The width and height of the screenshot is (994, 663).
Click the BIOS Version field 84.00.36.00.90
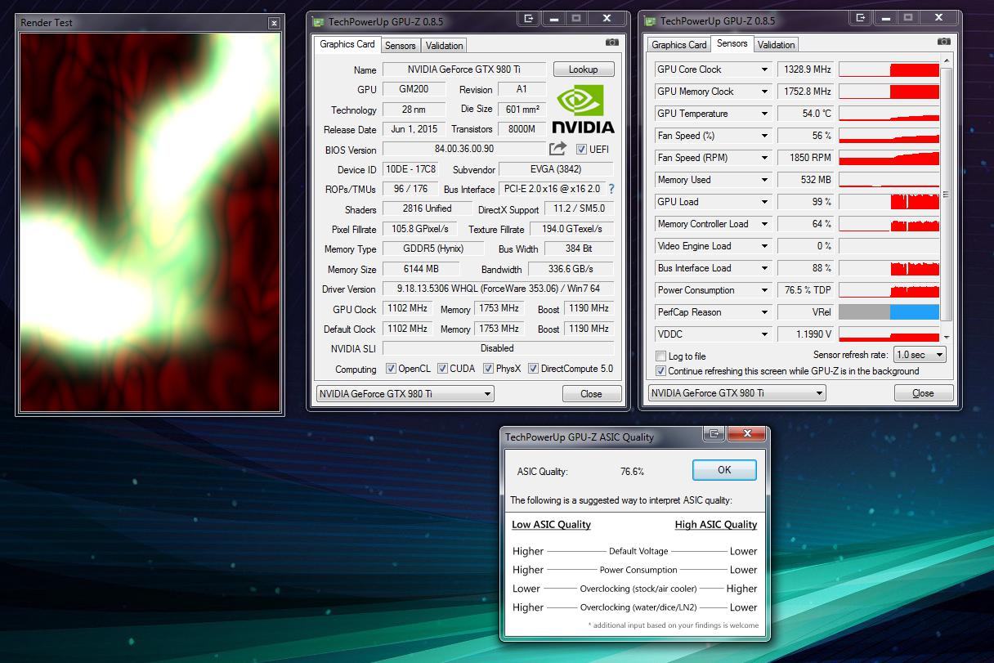click(463, 150)
